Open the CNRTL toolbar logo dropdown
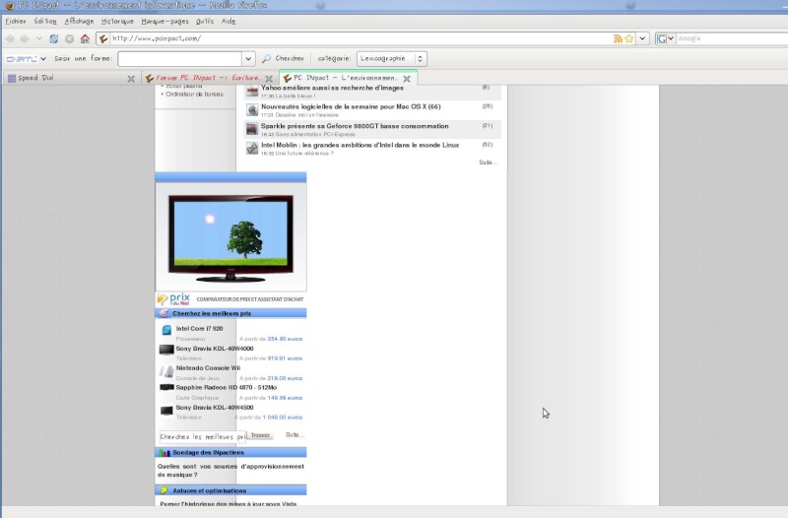788x518 pixels. click(x=26, y=59)
